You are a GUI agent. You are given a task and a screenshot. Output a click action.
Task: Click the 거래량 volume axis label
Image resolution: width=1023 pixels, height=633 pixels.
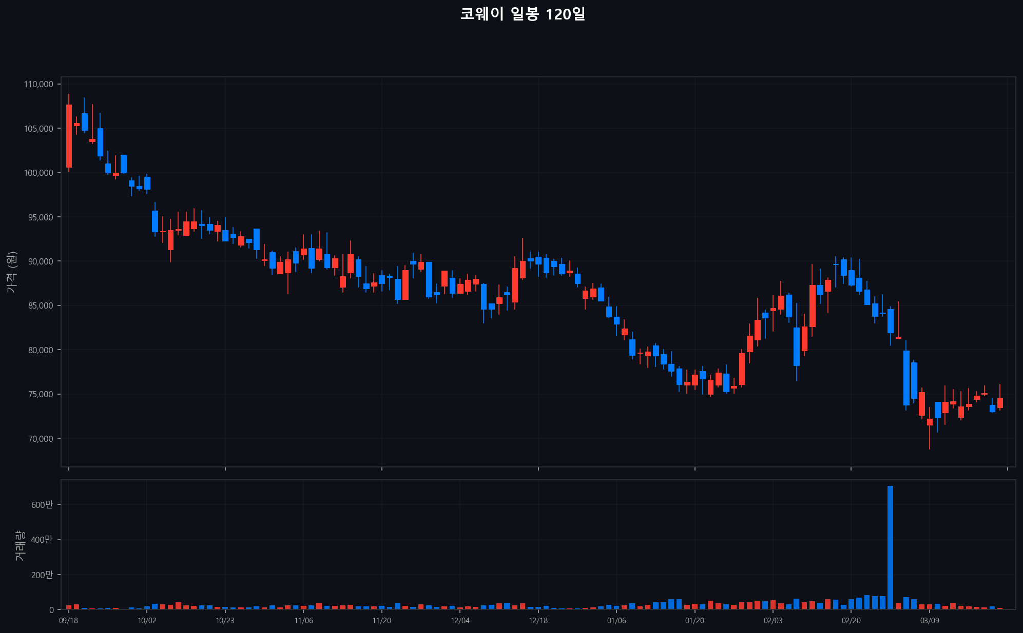pos(20,545)
